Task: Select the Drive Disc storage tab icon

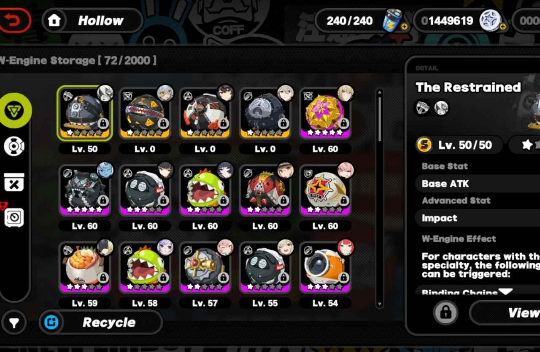Action: pyautogui.click(x=14, y=146)
